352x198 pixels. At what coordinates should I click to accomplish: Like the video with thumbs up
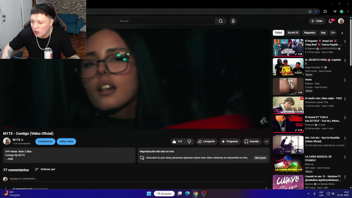coord(177,141)
